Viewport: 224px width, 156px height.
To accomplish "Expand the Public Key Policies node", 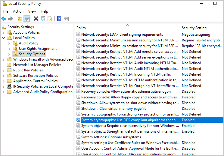I will [4, 70].
